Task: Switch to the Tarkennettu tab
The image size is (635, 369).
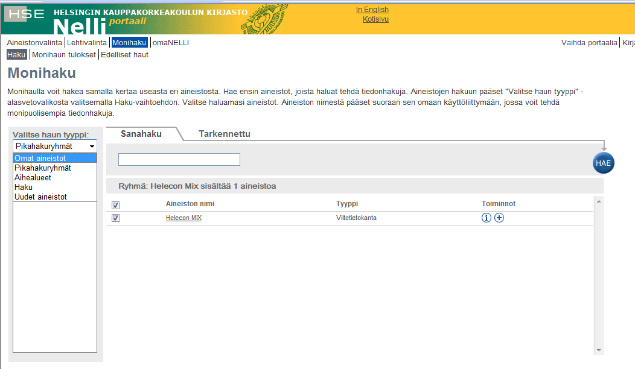Action: [225, 134]
